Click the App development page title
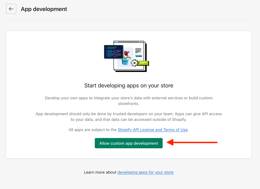Image resolution: width=260 pixels, height=189 pixels. [44, 9]
